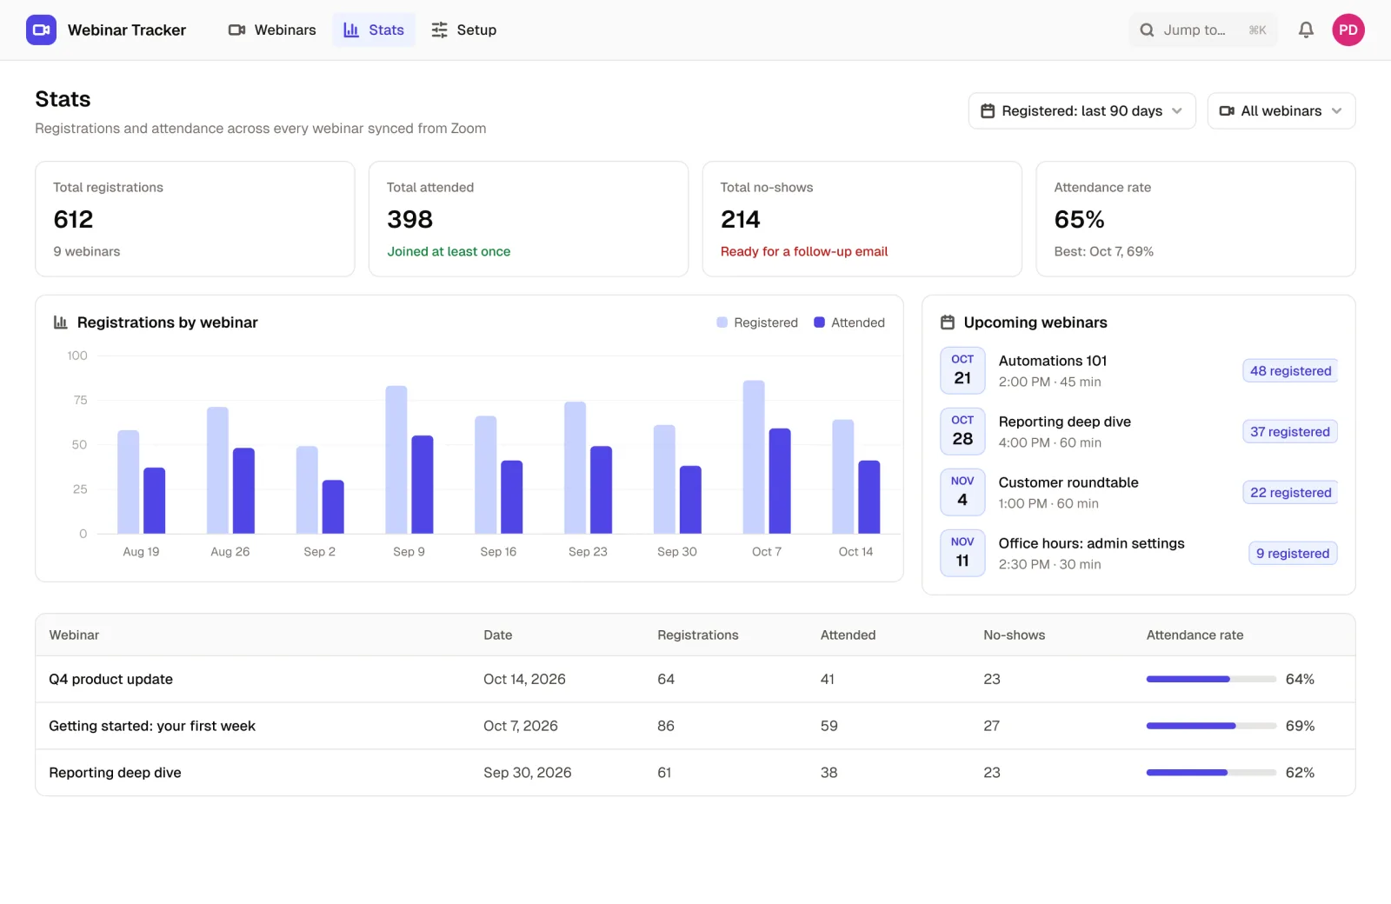Open the Q4 product update row
Screen dimensions: 1391x904
[695, 679]
